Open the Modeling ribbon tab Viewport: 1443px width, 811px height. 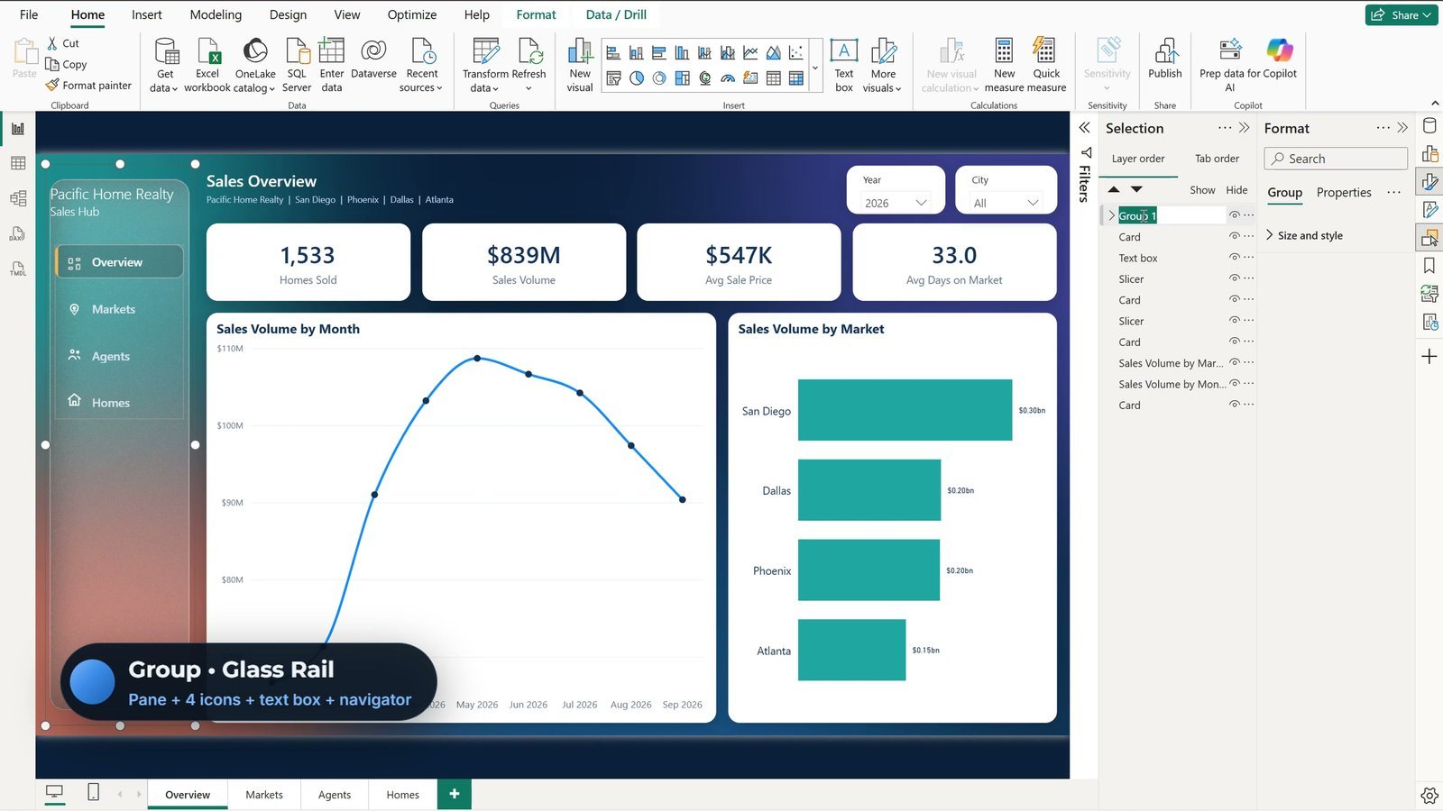[216, 14]
